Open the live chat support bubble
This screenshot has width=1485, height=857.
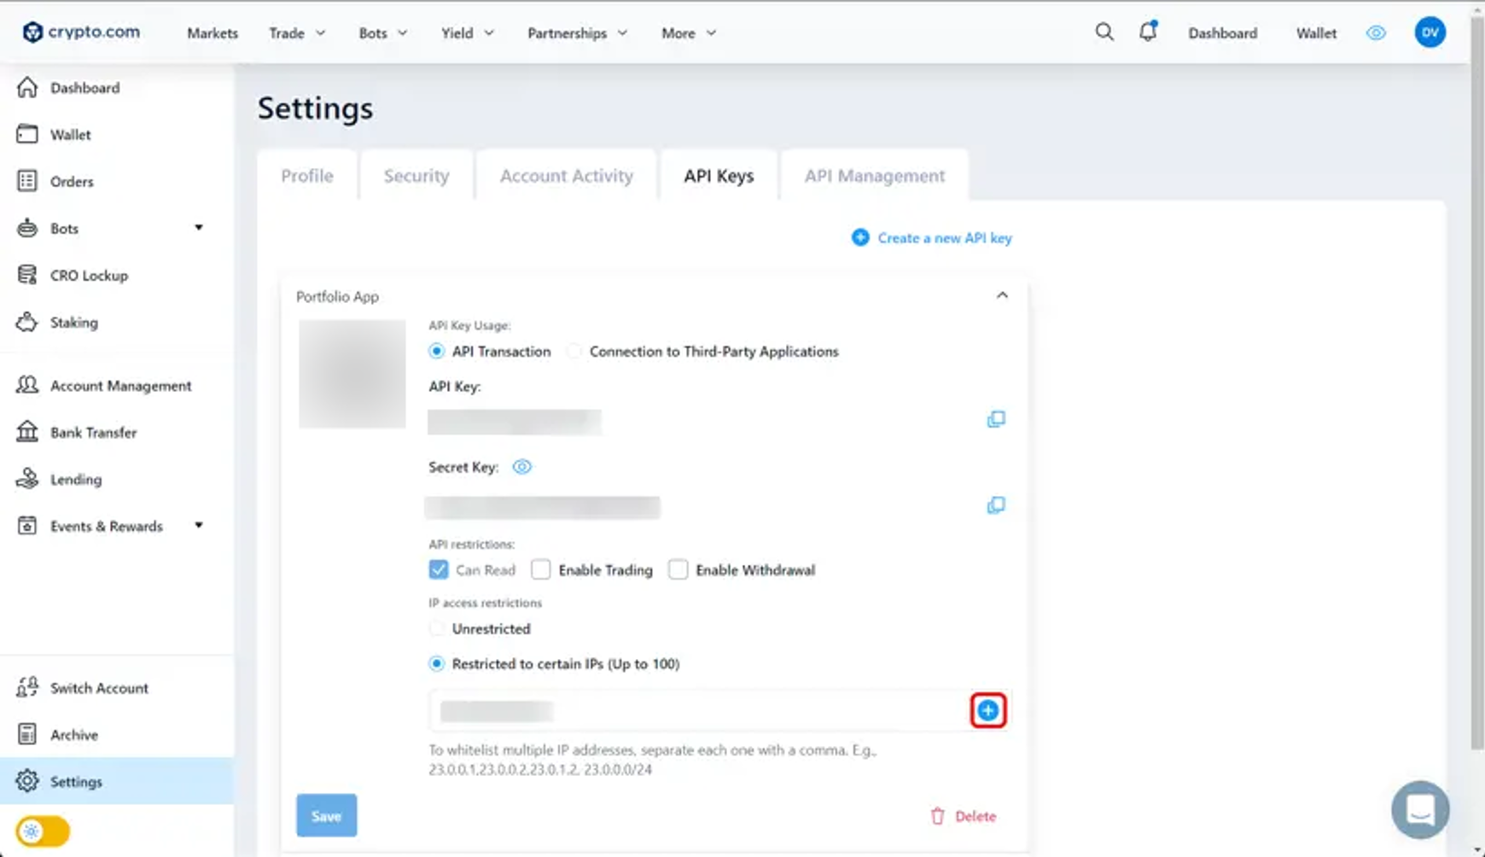1419,809
